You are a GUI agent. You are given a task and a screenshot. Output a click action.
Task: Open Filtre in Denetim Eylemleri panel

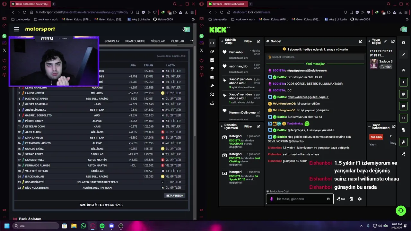(x=248, y=126)
